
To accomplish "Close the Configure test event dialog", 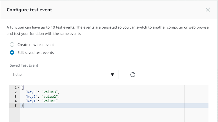I will click(208, 10).
